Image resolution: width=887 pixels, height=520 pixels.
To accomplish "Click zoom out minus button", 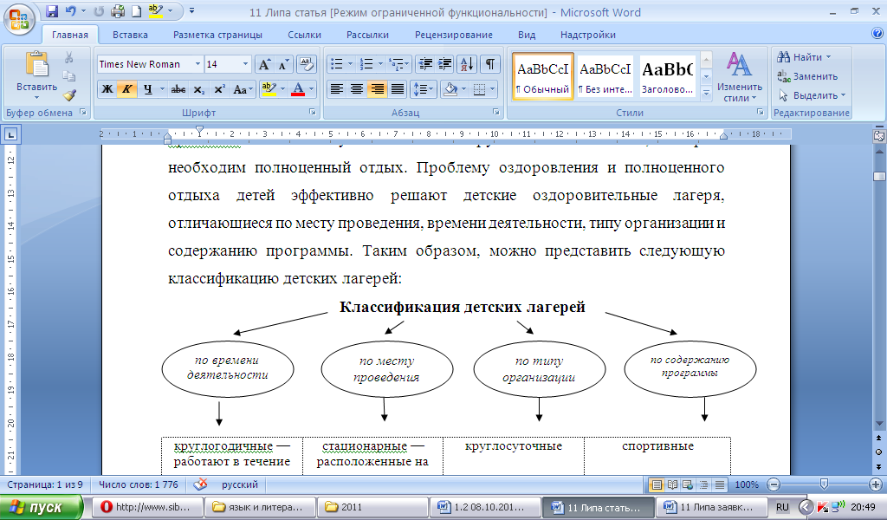I will (774, 484).
